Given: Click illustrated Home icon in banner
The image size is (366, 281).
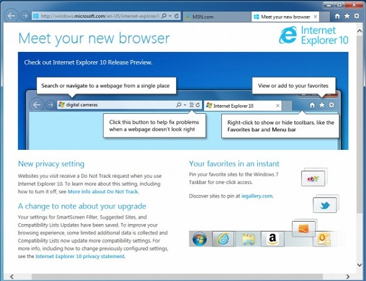Looking at the screenshot, I should (x=312, y=105).
